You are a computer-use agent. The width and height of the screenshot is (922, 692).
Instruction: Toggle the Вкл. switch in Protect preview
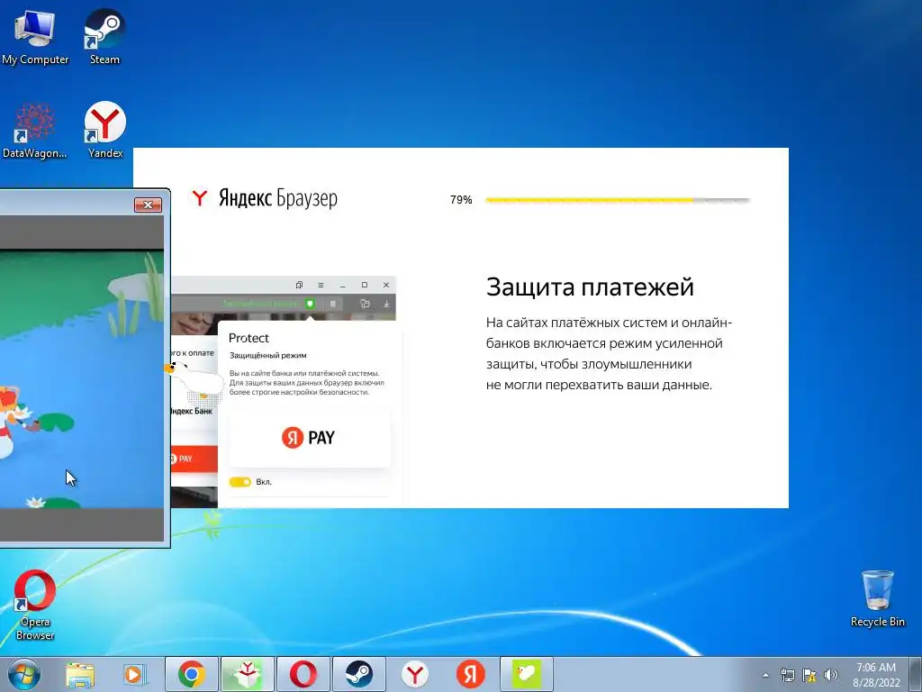tap(240, 482)
